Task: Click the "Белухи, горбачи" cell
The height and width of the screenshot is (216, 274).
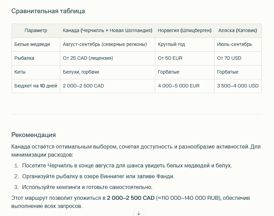Action: point(81,72)
